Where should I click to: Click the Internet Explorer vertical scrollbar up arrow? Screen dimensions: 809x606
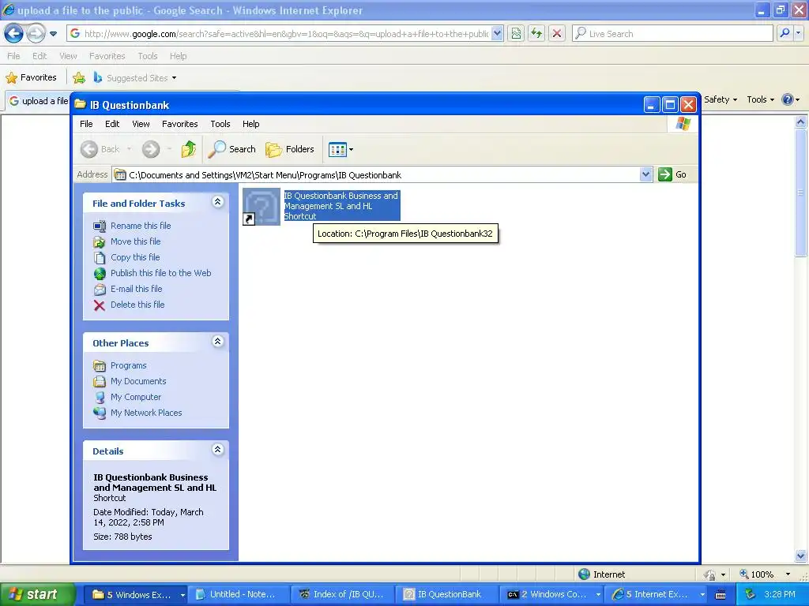pyautogui.click(x=801, y=122)
